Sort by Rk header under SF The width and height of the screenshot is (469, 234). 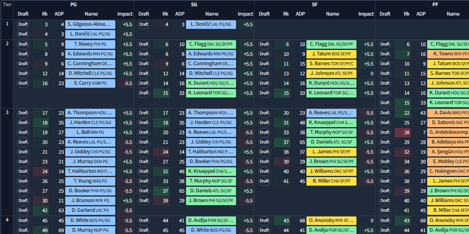(x=286, y=14)
